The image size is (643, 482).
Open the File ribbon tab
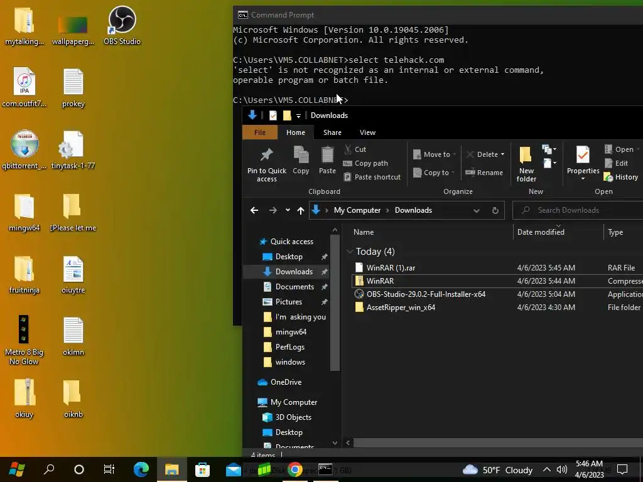tap(260, 132)
